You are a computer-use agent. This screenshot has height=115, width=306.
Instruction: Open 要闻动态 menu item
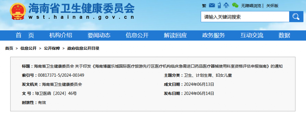pyautogui.click(x=99, y=35)
